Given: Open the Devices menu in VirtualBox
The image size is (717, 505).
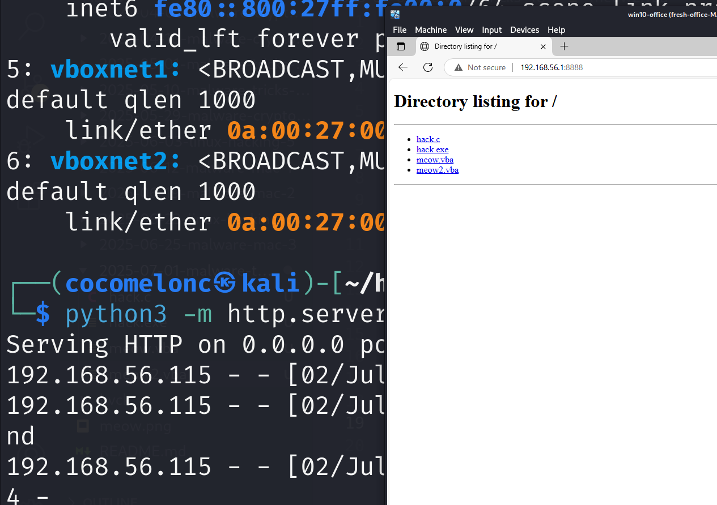Looking at the screenshot, I should point(525,30).
